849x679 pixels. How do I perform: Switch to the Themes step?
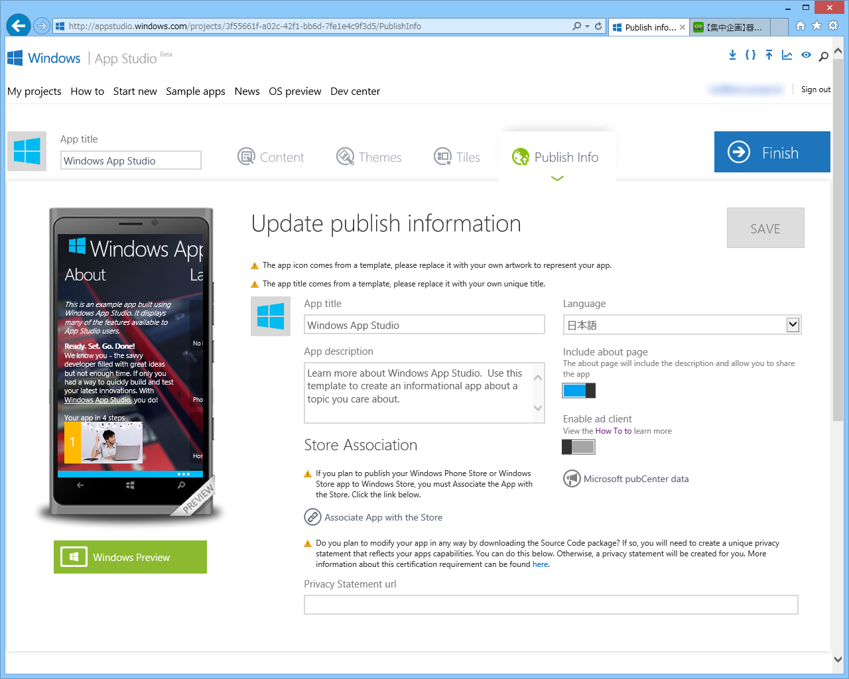tap(369, 156)
